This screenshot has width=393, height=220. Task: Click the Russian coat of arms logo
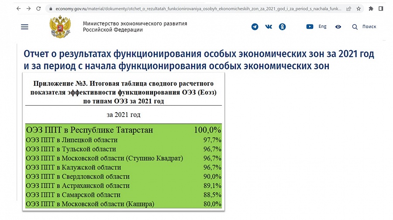tap(60, 27)
